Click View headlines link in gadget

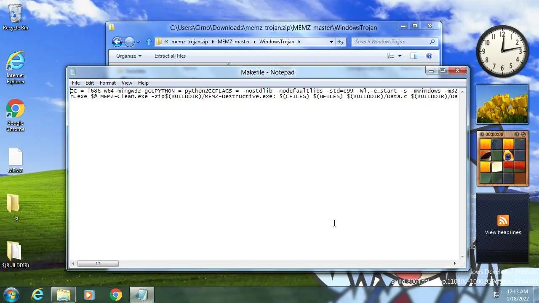[x=503, y=232]
